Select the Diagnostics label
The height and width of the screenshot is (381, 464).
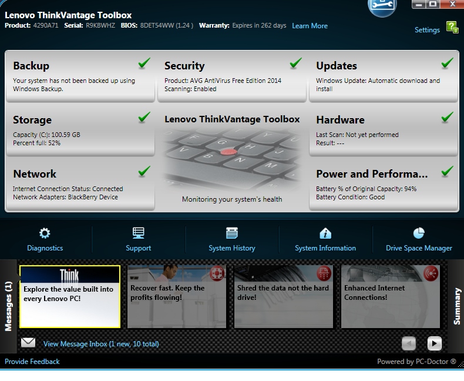(45, 248)
